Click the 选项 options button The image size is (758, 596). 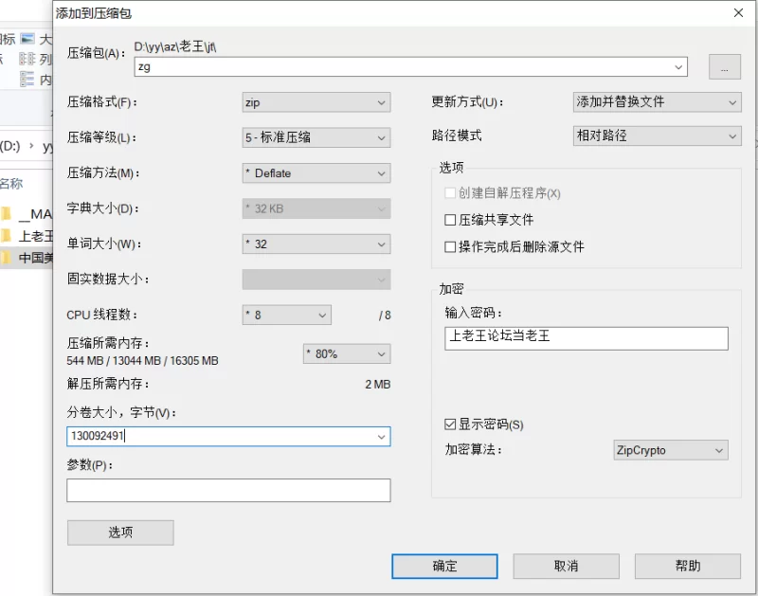(x=120, y=533)
